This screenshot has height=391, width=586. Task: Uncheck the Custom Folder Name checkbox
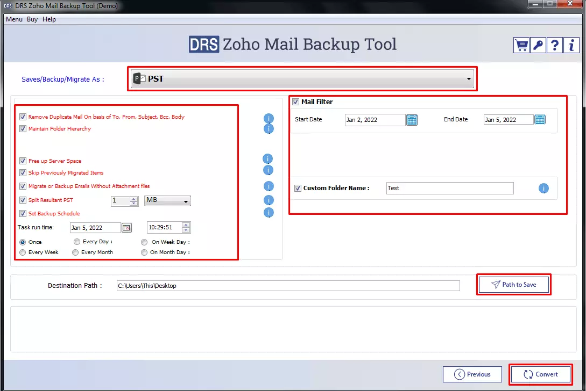click(x=298, y=188)
